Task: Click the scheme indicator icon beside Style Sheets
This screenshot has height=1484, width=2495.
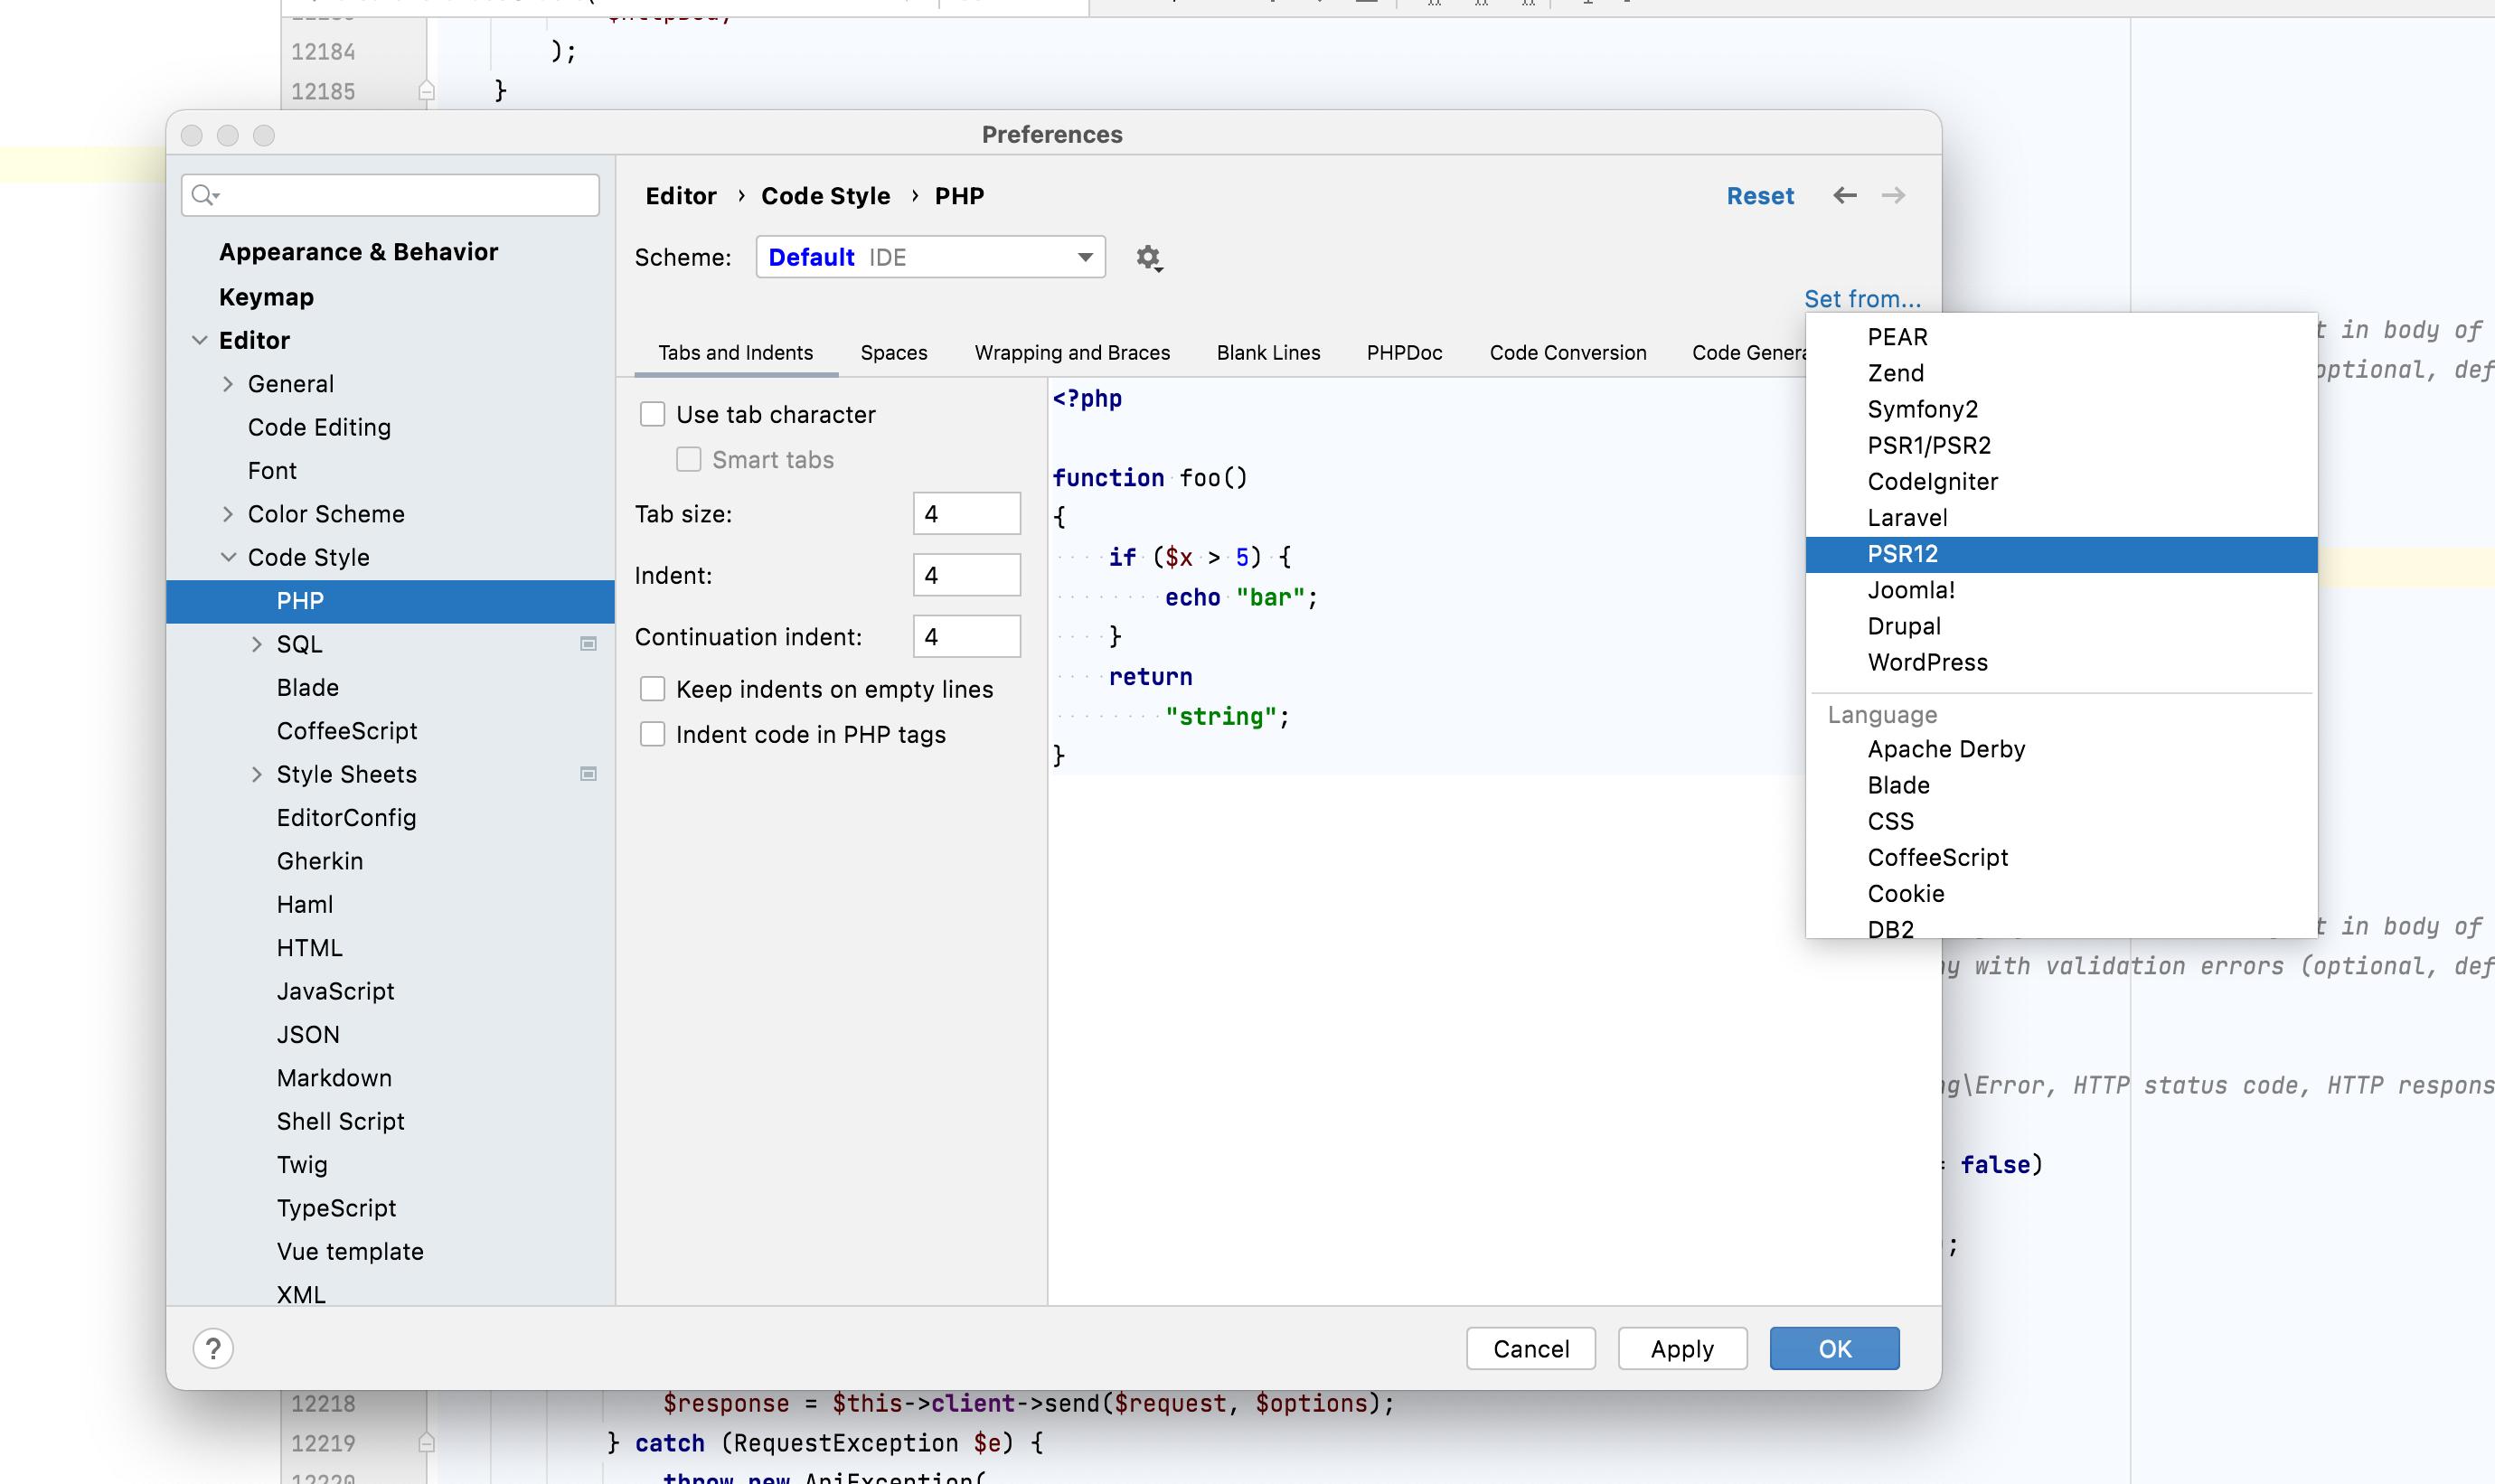Action: pos(588,774)
